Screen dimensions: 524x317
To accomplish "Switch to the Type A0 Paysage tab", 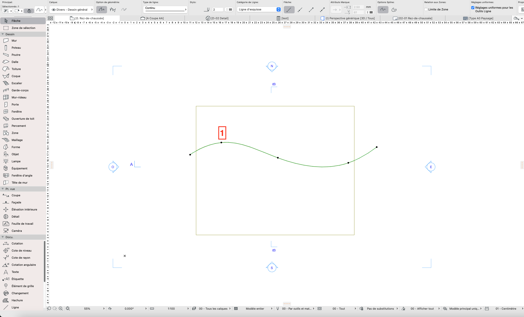I will (478, 18).
